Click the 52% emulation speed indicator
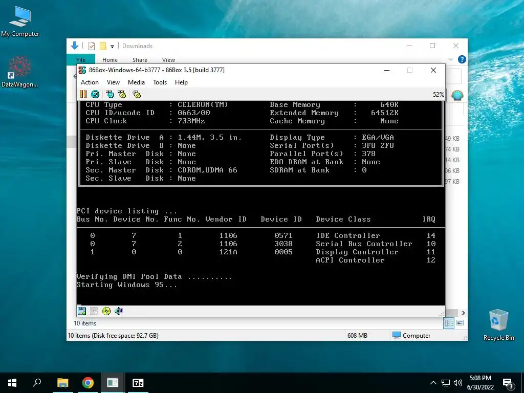The width and height of the screenshot is (524, 393). pyautogui.click(x=439, y=95)
